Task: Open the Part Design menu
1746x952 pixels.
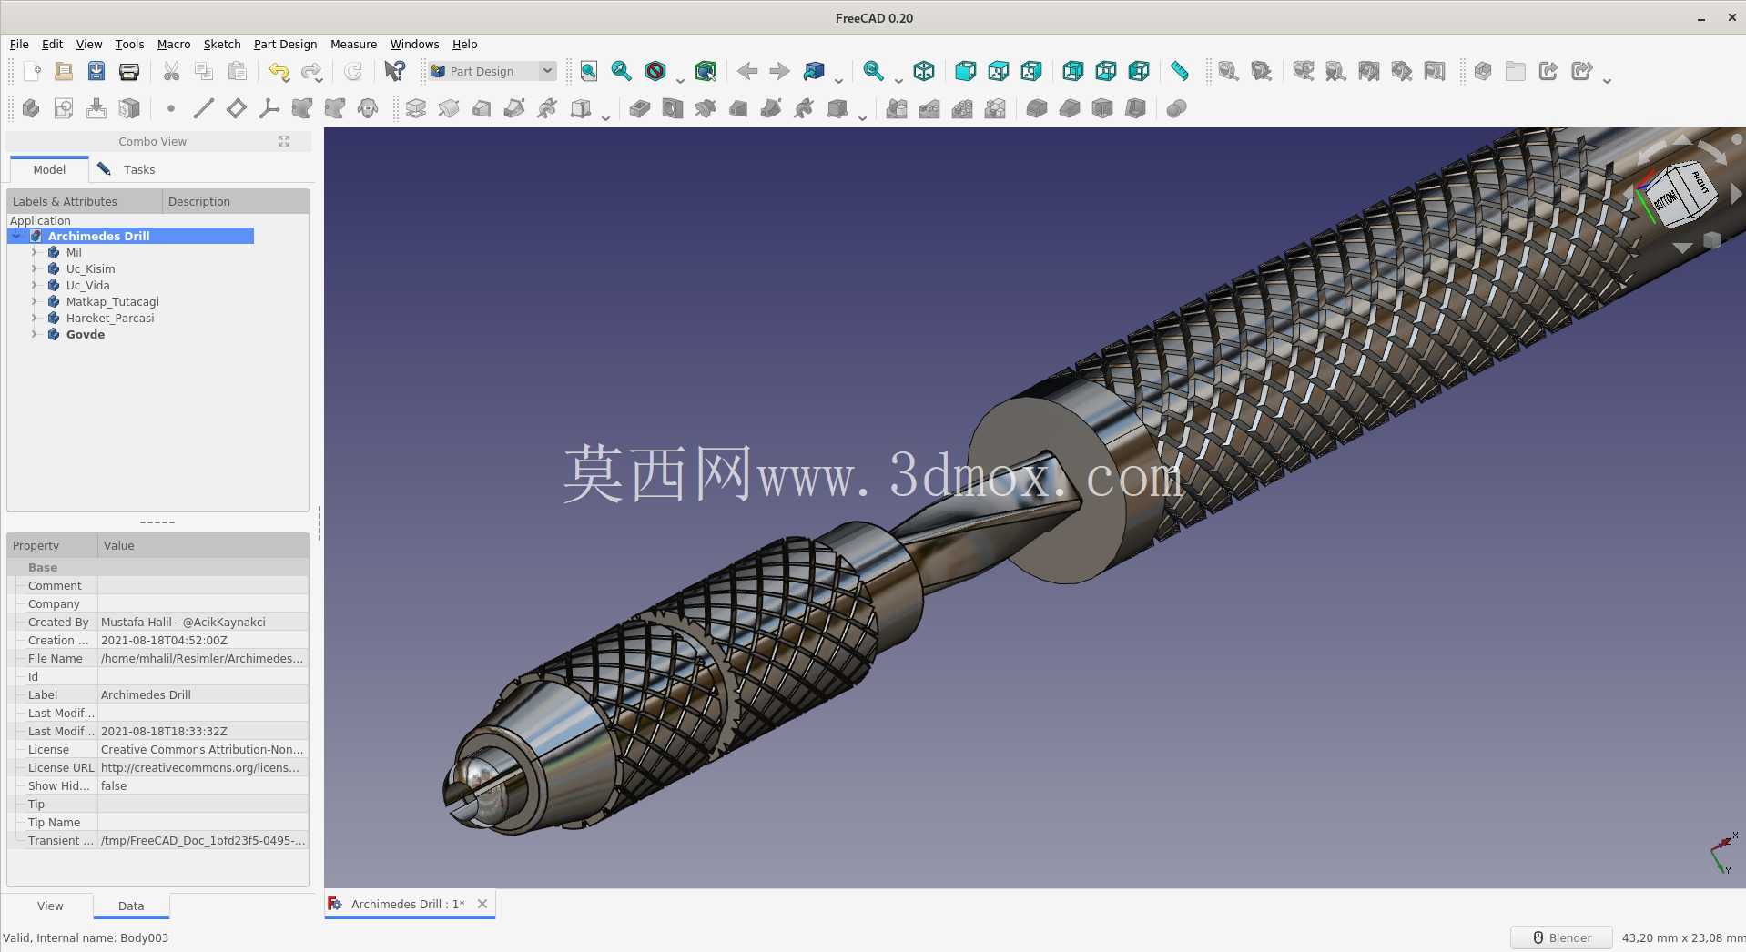Action: [x=285, y=44]
